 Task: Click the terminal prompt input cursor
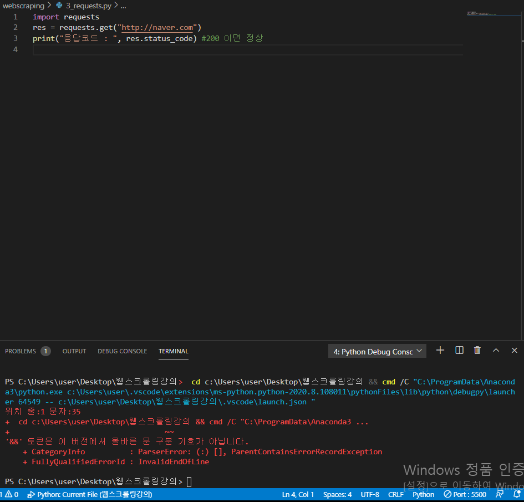[189, 482]
